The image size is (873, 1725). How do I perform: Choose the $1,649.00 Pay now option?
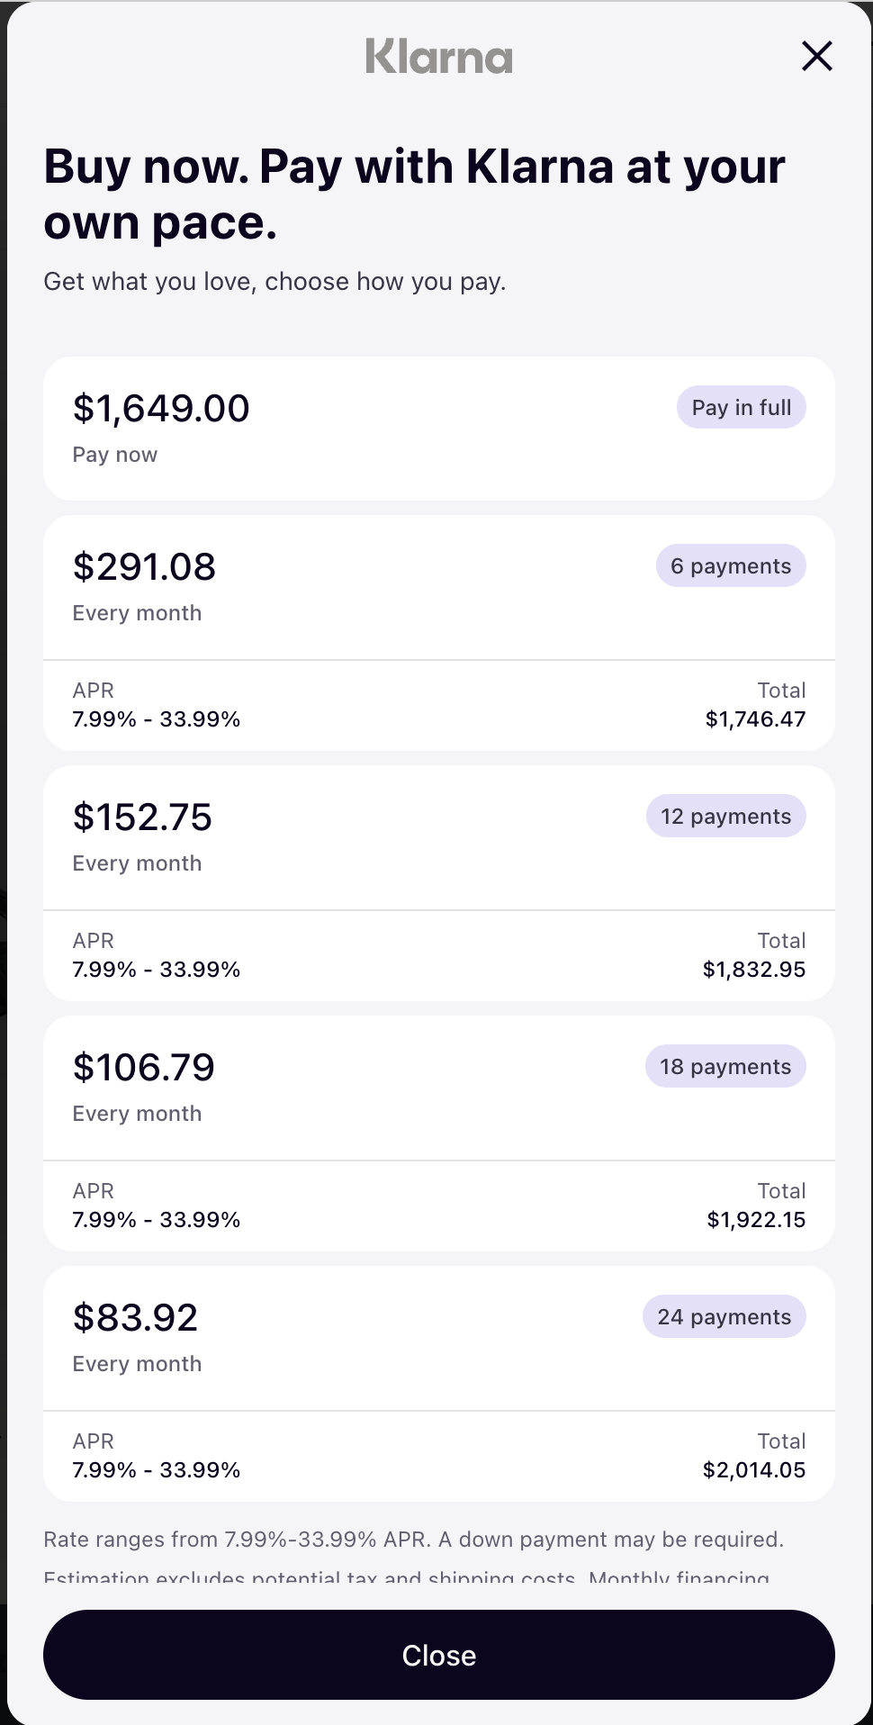tap(161, 410)
